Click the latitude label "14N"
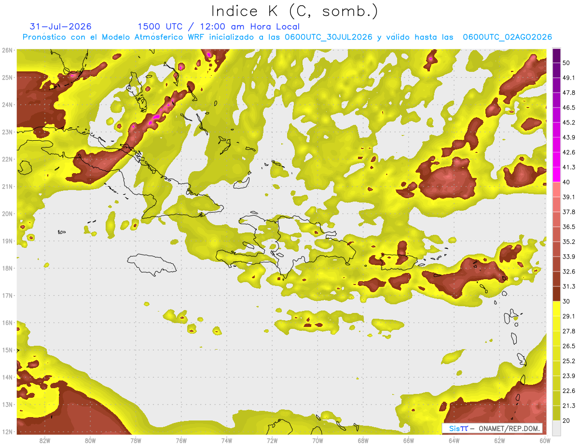This screenshot has height=447, width=579. click(x=8, y=377)
